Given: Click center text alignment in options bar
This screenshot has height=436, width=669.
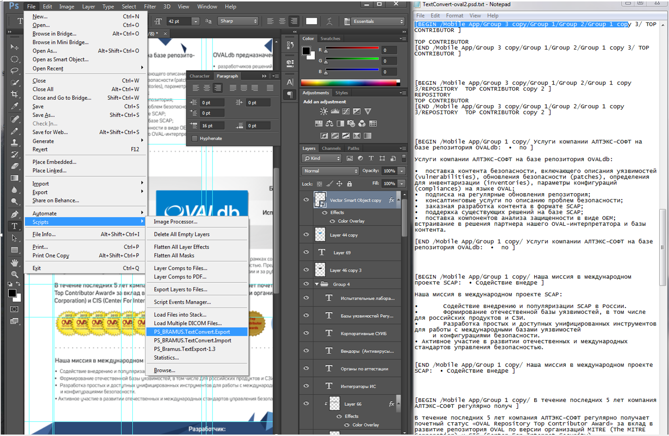Looking at the screenshot, I should click(x=282, y=21).
